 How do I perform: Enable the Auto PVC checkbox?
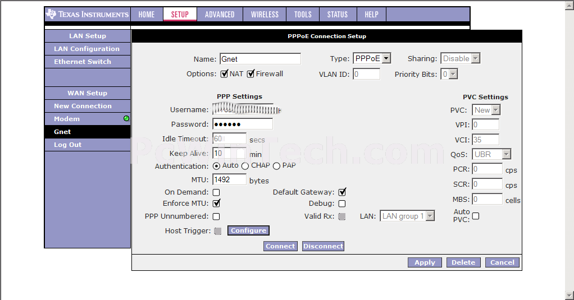coord(476,216)
